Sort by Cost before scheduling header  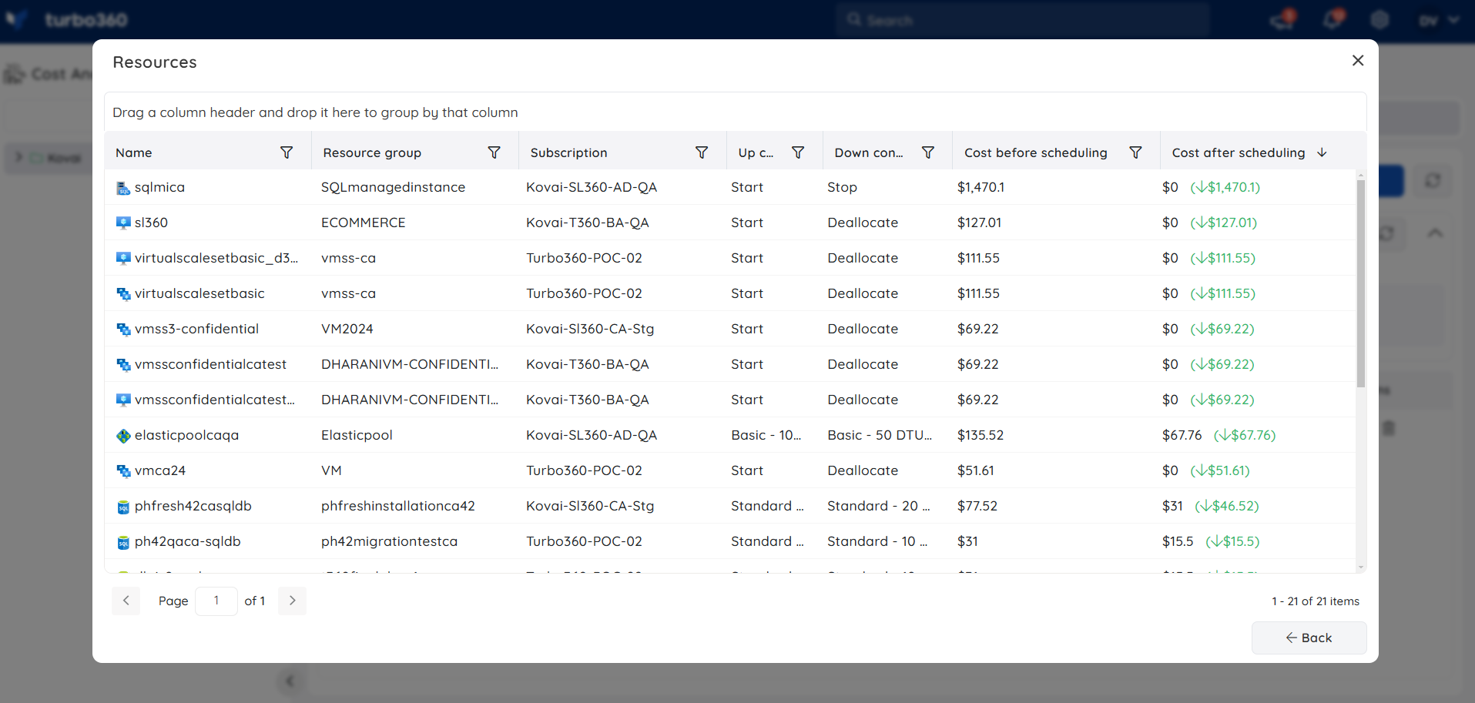pos(1036,152)
